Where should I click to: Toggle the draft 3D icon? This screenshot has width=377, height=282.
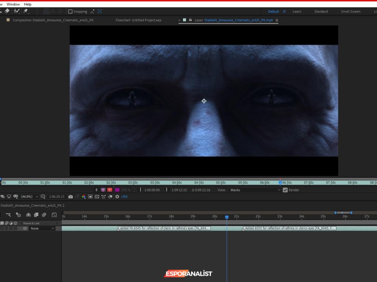pos(18,214)
